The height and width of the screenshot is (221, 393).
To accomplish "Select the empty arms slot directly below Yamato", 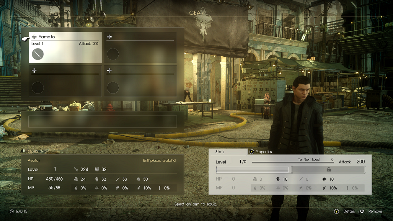I will [65, 81].
